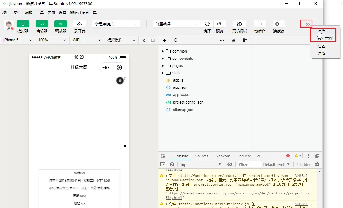Click the collapse-all folders icon
The width and height of the screenshot is (343, 208).
(x=233, y=41)
